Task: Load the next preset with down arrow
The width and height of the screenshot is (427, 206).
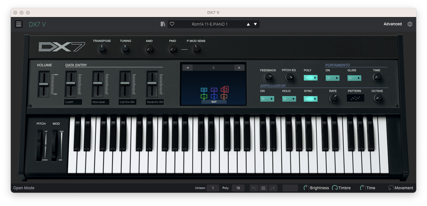Action: pyautogui.click(x=255, y=24)
